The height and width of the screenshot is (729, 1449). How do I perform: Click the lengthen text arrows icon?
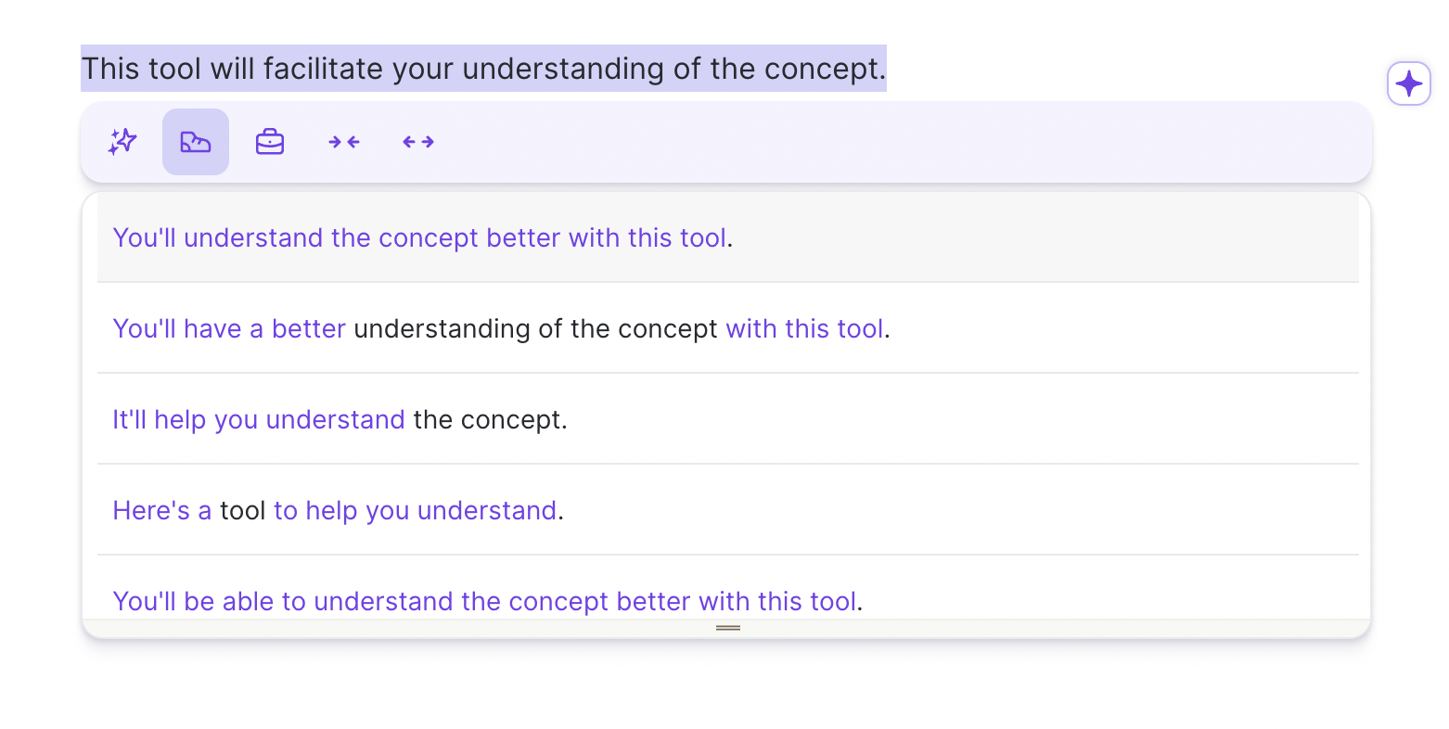[x=417, y=141]
